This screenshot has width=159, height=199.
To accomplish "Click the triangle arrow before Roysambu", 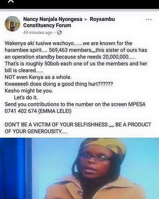I will [86, 20].
